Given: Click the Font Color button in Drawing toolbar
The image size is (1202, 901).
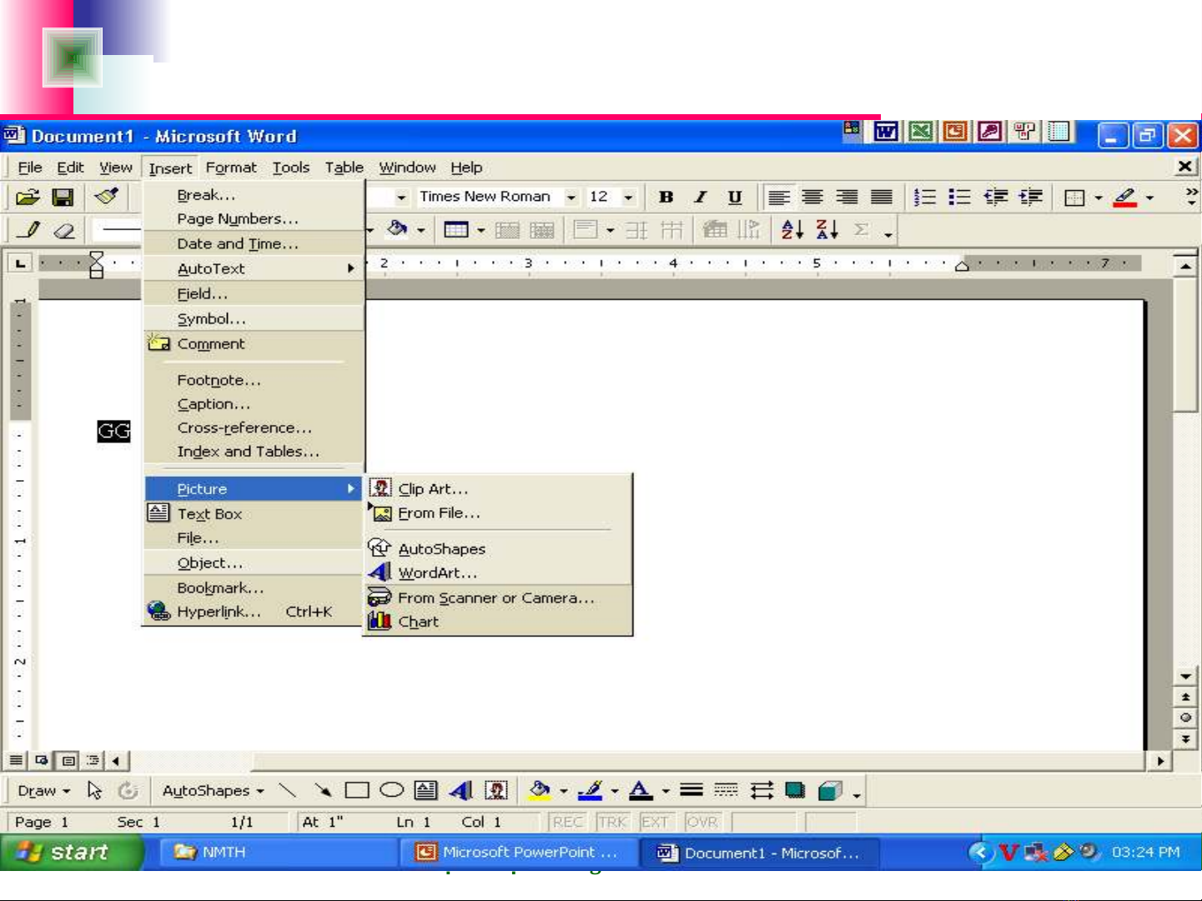Looking at the screenshot, I should [x=640, y=790].
